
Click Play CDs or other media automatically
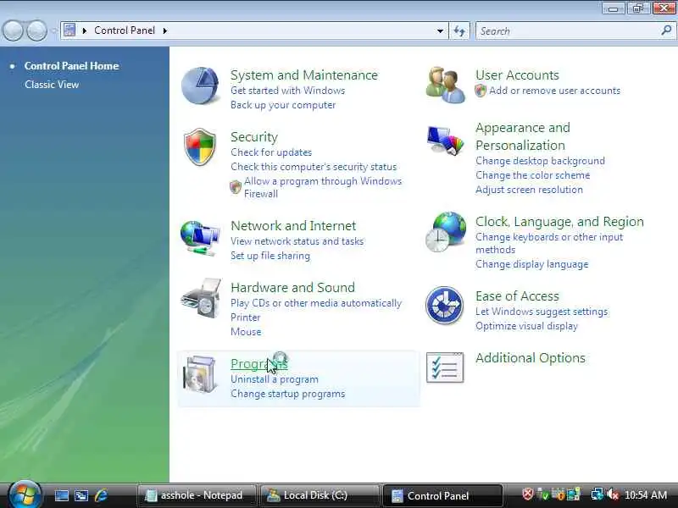(x=316, y=303)
